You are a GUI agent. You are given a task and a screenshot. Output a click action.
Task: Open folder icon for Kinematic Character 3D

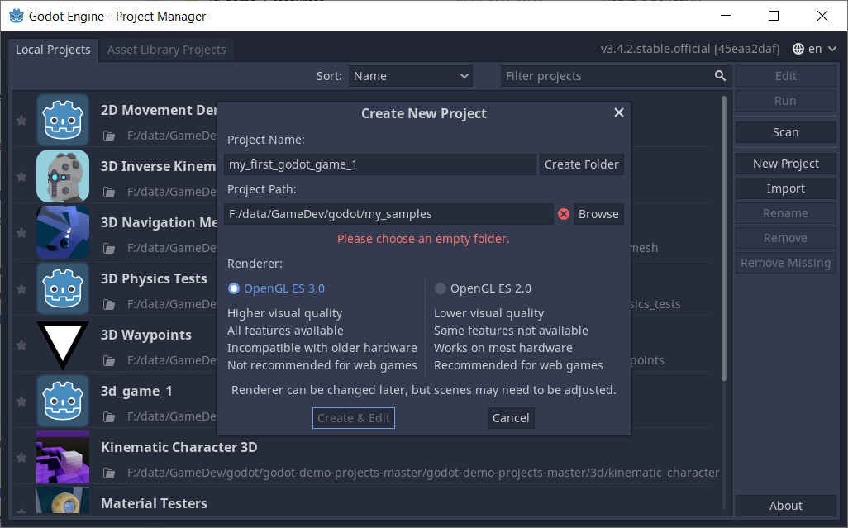[109, 473]
